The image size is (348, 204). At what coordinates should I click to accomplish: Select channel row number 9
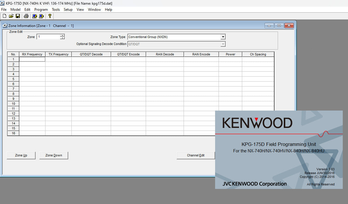[13, 99]
